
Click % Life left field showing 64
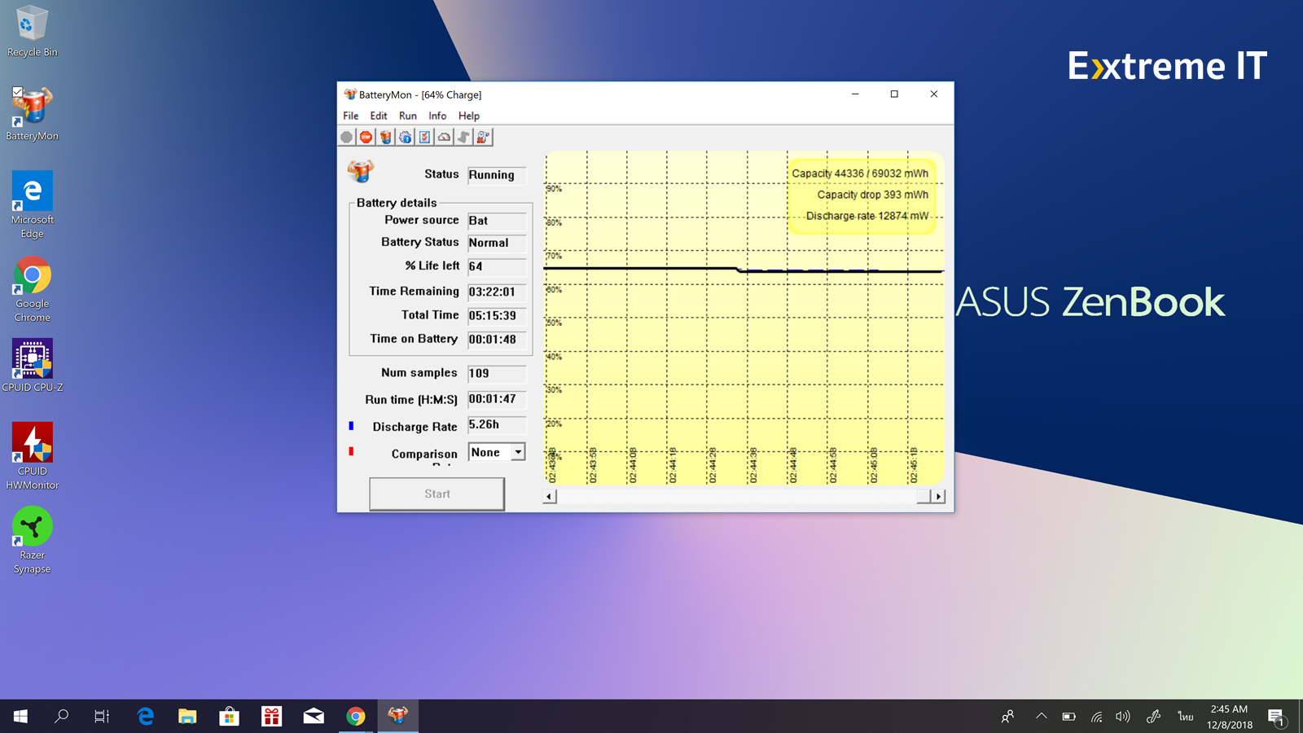(x=497, y=266)
